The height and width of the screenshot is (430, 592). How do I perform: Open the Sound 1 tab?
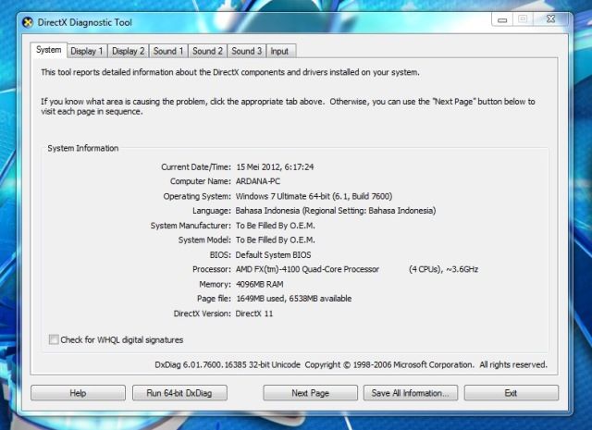tap(168, 51)
